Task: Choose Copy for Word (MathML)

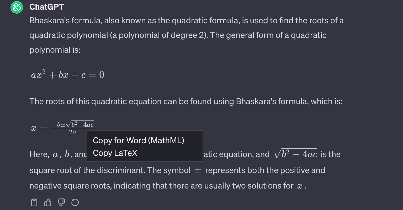Action: coord(138,141)
